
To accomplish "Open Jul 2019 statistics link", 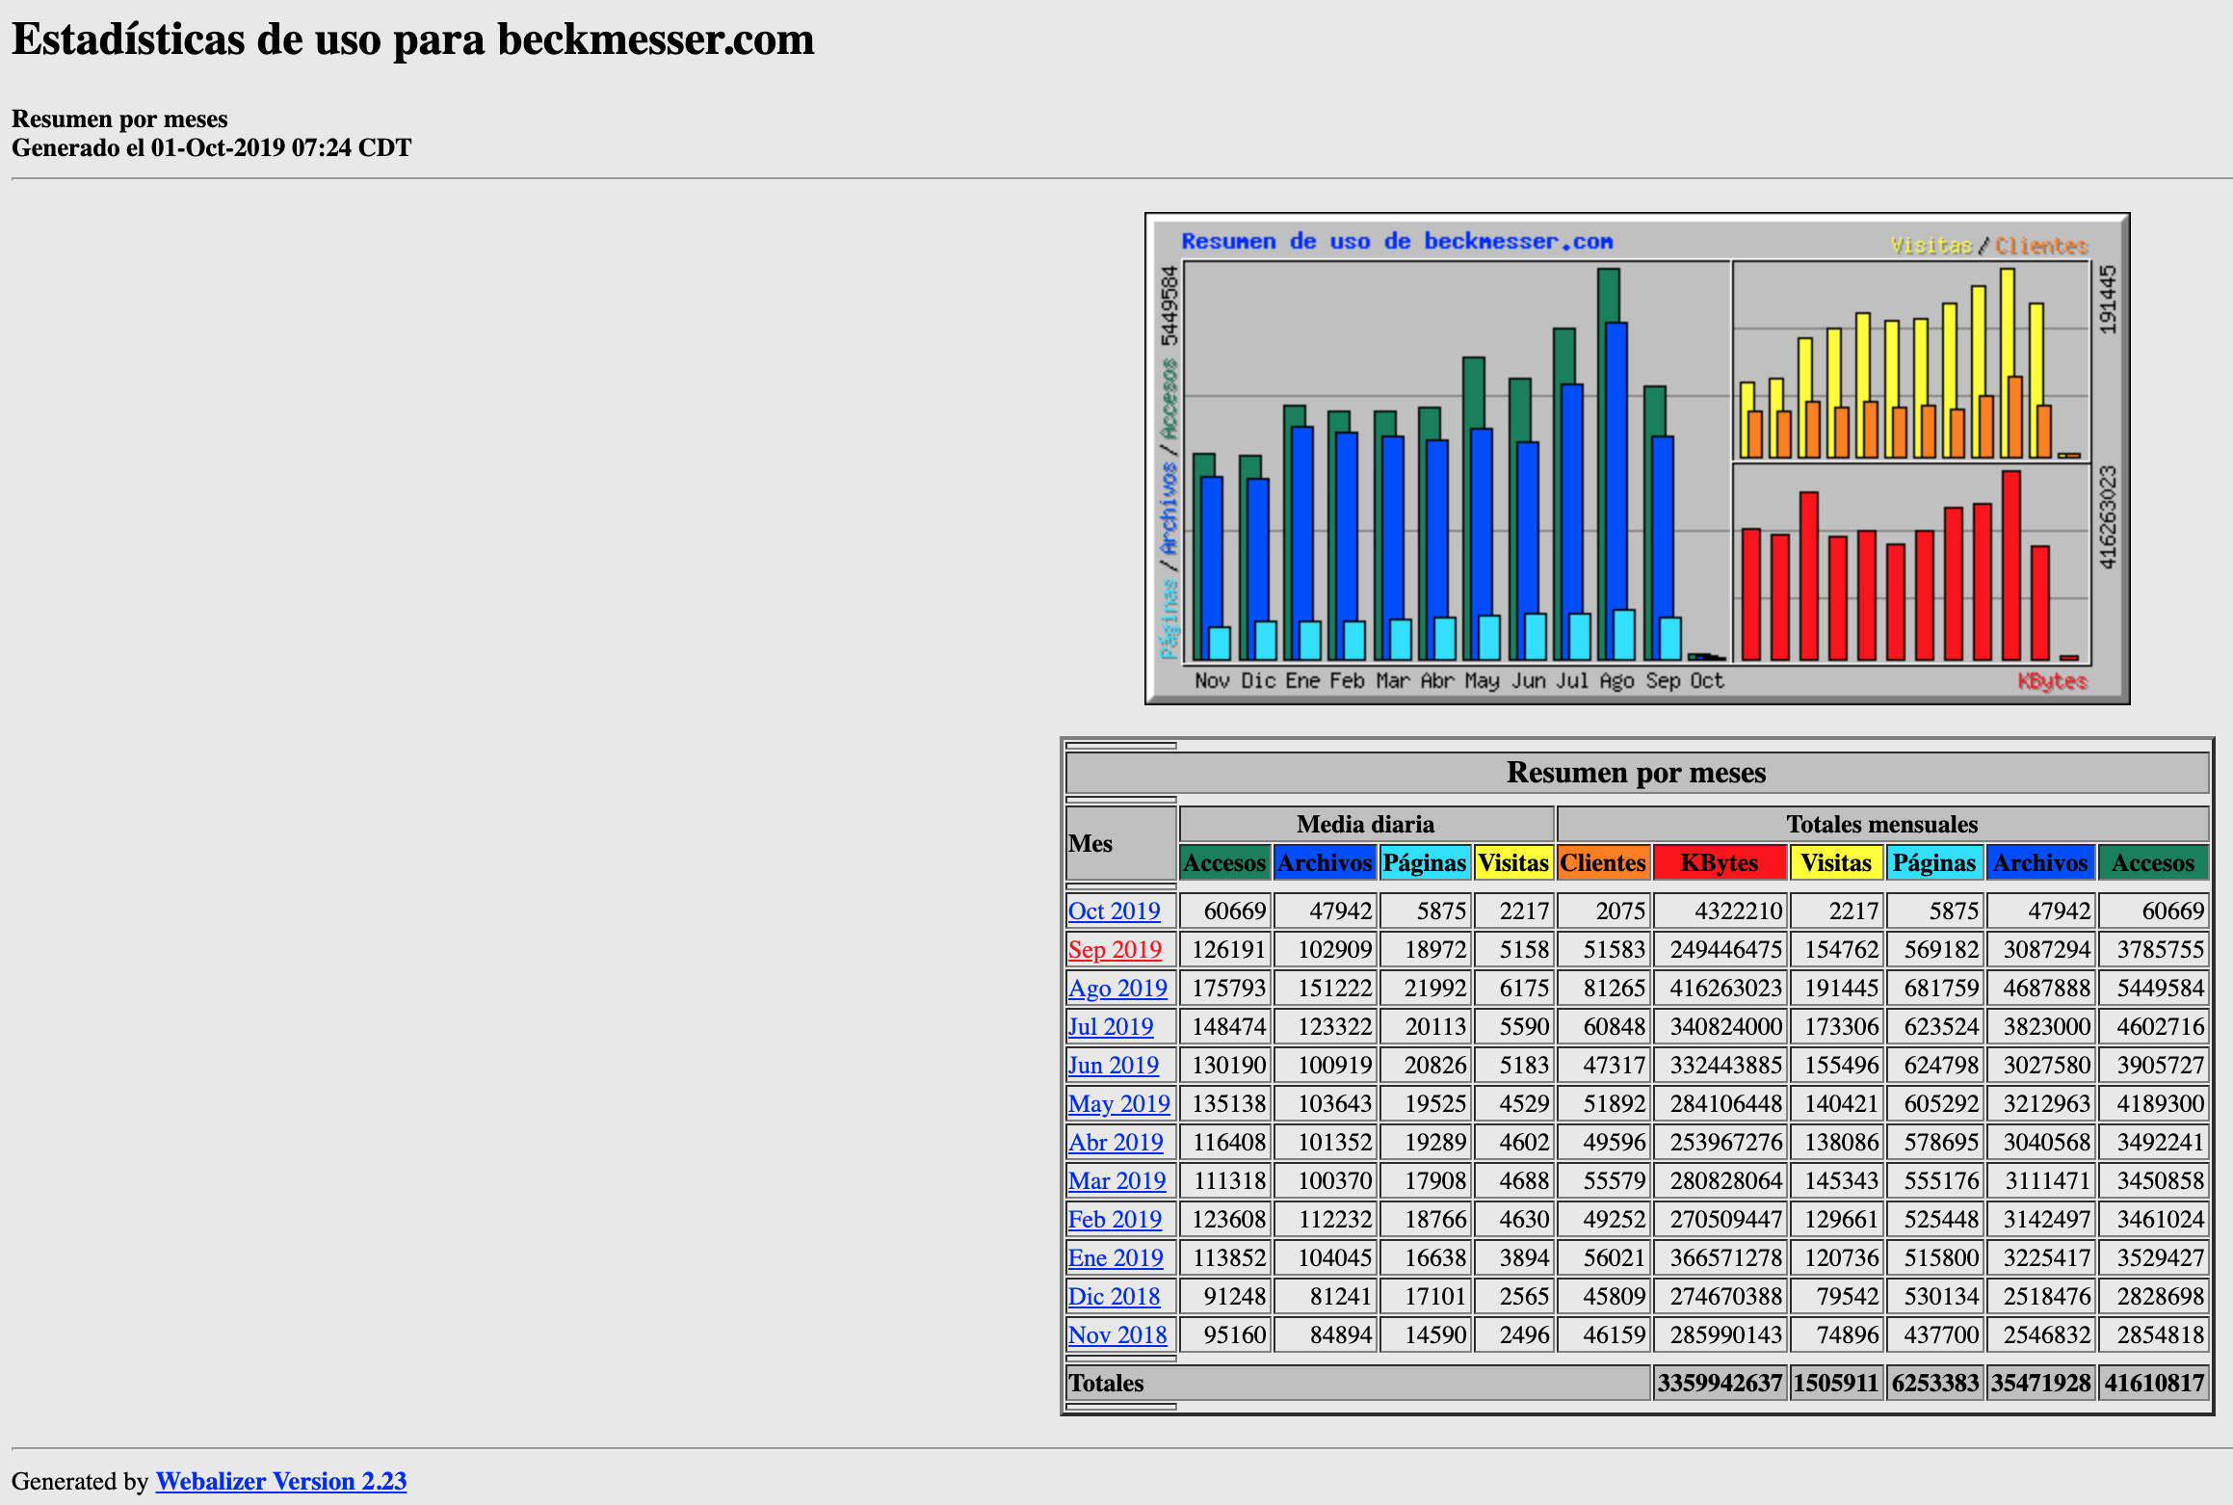I will pyautogui.click(x=1110, y=1026).
